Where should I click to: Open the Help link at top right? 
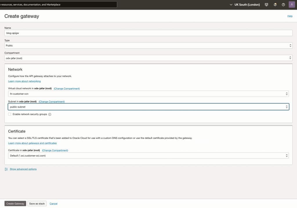(x=290, y=16)
